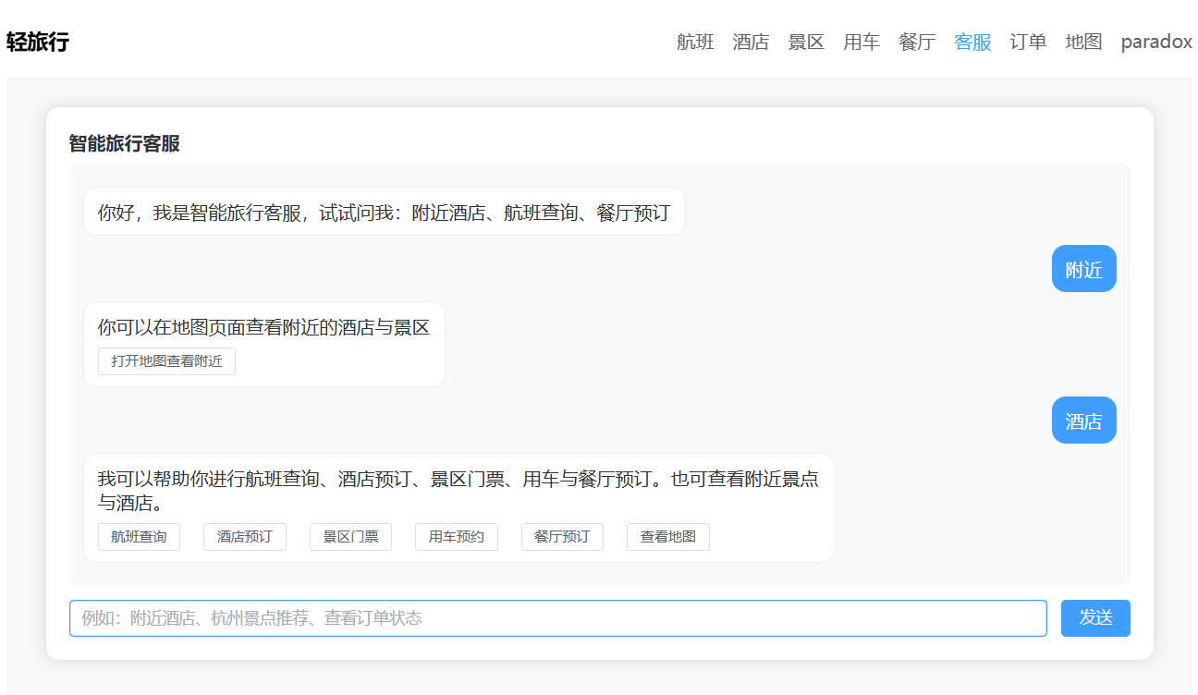Image resolution: width=1198 pixels, height=695 pixels.
Task: Click the sent 附近 message bubble
Action: click(x=1083, y=269)
